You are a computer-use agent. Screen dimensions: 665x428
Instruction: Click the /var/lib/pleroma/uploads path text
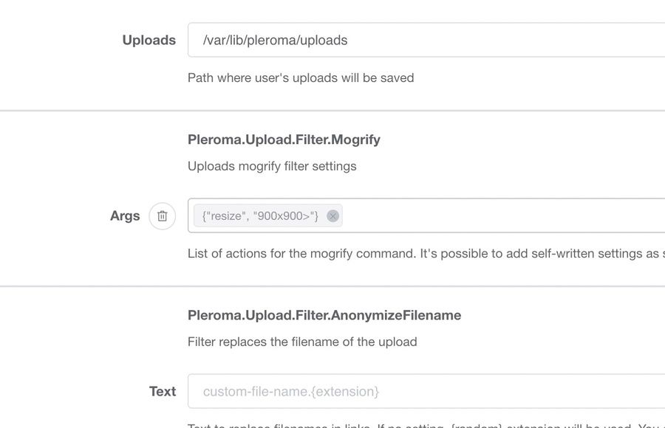tap(276, 41)
